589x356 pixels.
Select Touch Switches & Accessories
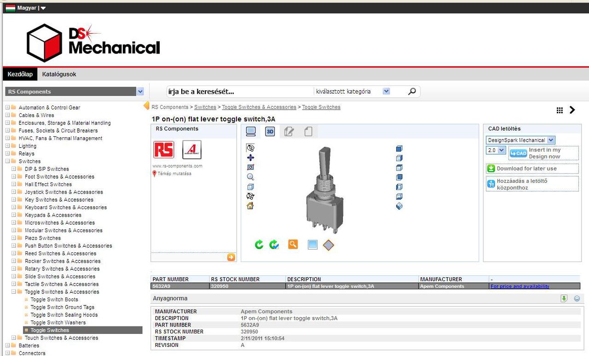click(x=62, y=338)
